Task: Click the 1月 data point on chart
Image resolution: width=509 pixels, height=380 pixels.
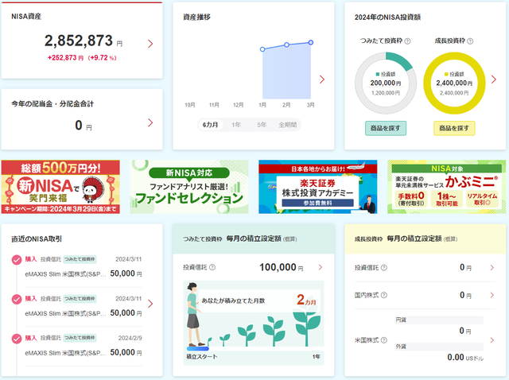Action: [x=262, y=49]
